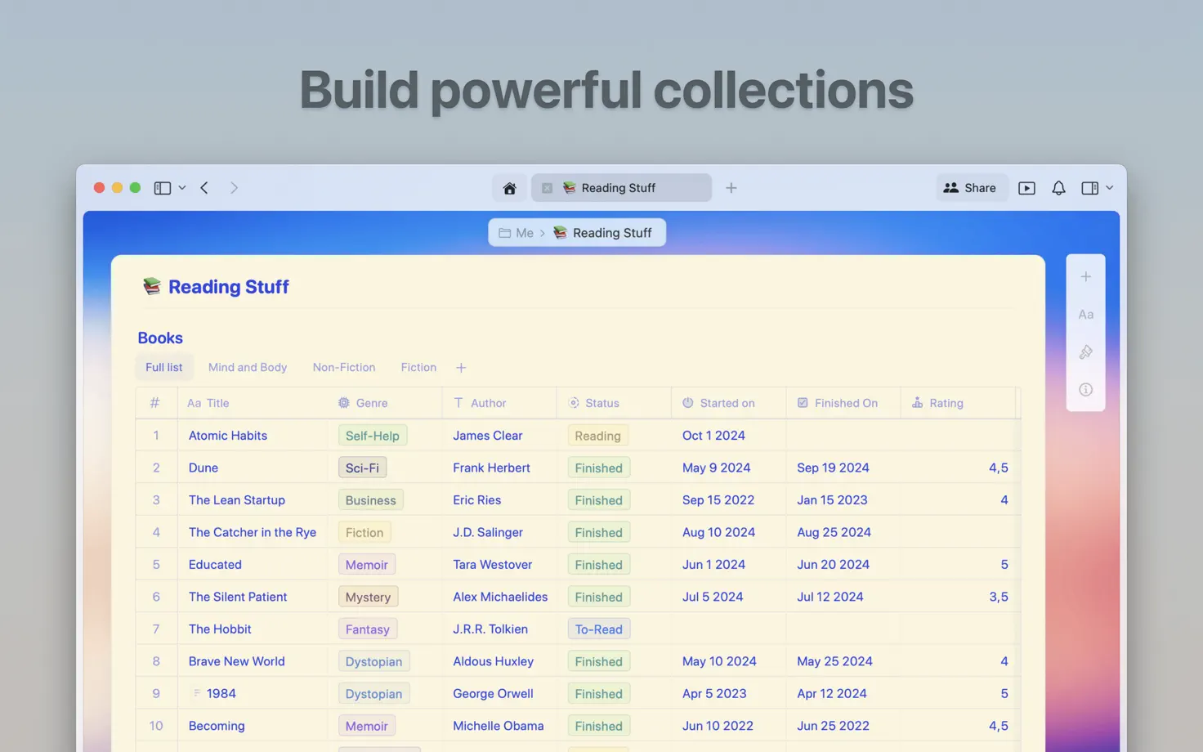This screenshot has height=752, width=1203.
Task: Open Brave New World entry
Action: pos(237,661)
